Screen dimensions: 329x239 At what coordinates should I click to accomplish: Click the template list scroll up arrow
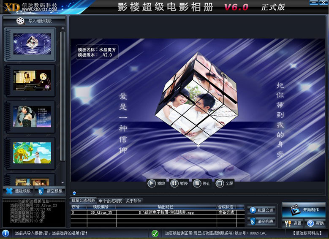click(x=63, y=28)
